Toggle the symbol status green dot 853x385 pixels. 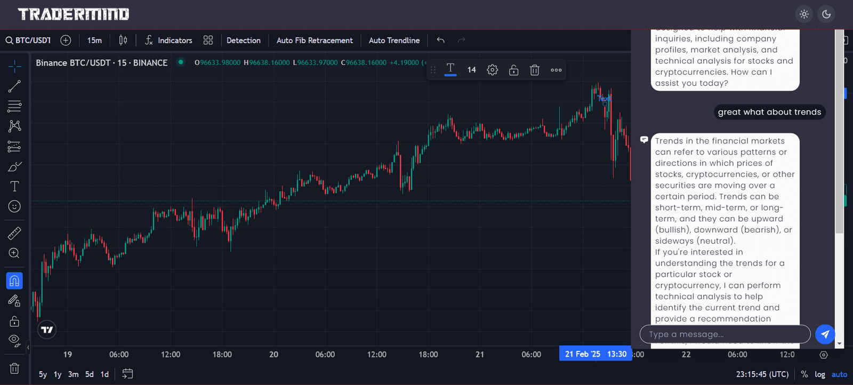[x=181, y=62]
